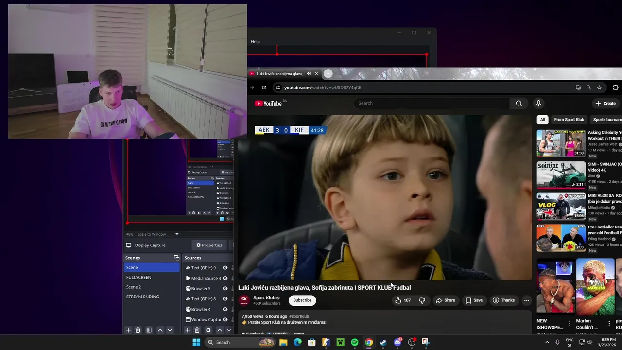Select the All filter chip

click(x=542, y=120)
